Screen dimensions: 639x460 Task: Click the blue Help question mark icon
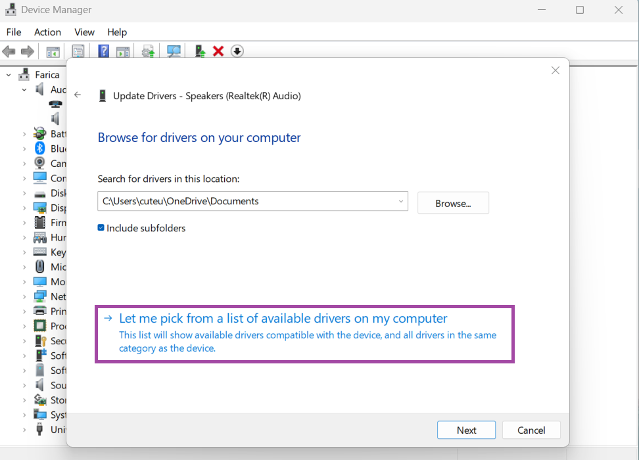(x=103, y=51)
